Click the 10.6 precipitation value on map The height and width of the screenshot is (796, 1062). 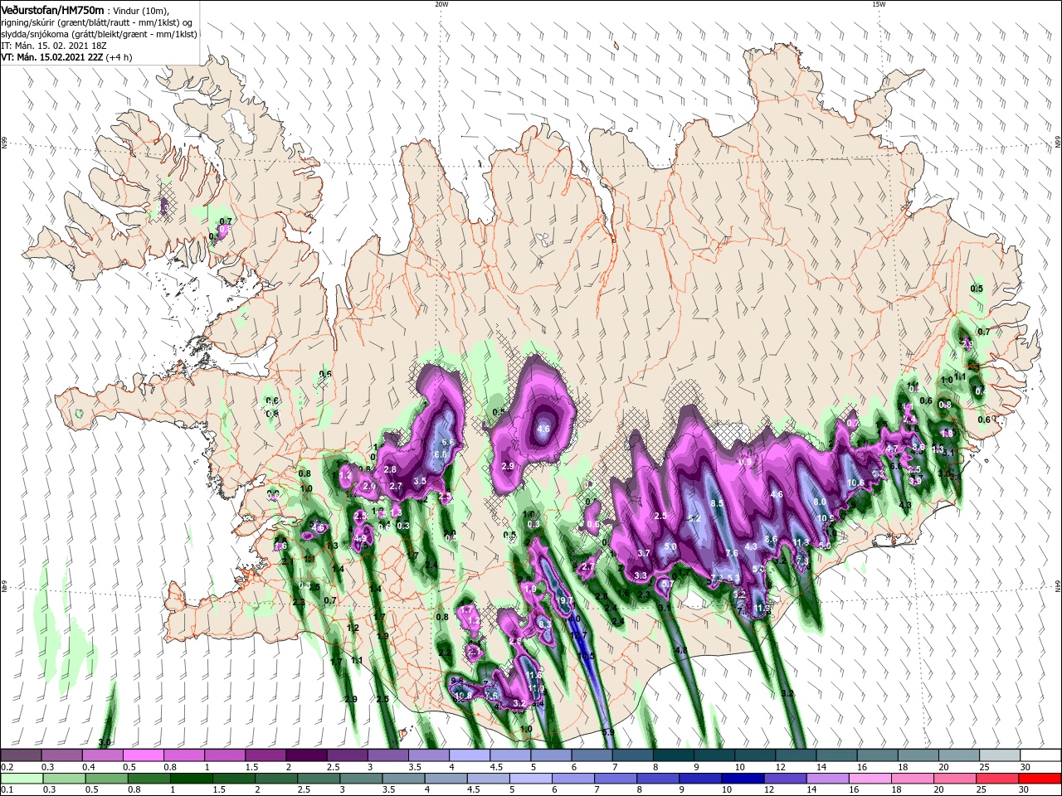856,483
